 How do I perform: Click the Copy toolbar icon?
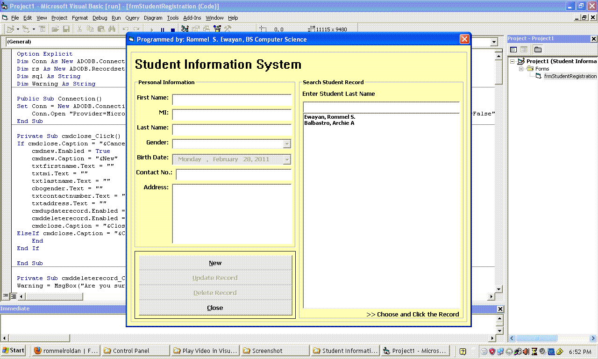[90, 29]
